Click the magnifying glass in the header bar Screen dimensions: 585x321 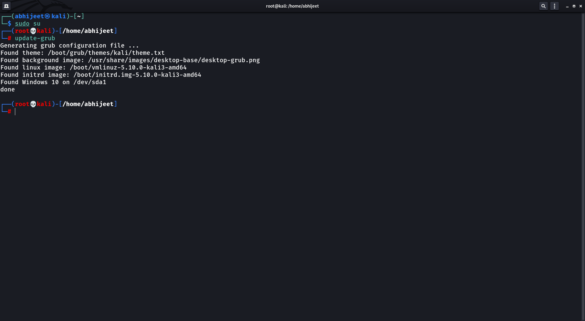544,6
